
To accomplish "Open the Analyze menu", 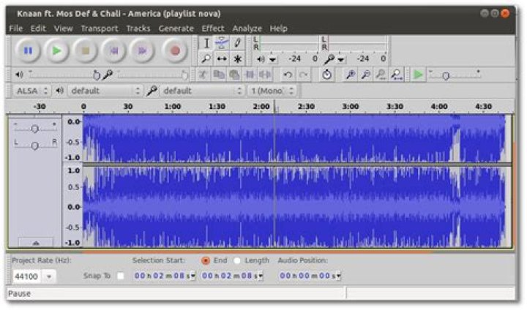I will click(x=247, y=29).
